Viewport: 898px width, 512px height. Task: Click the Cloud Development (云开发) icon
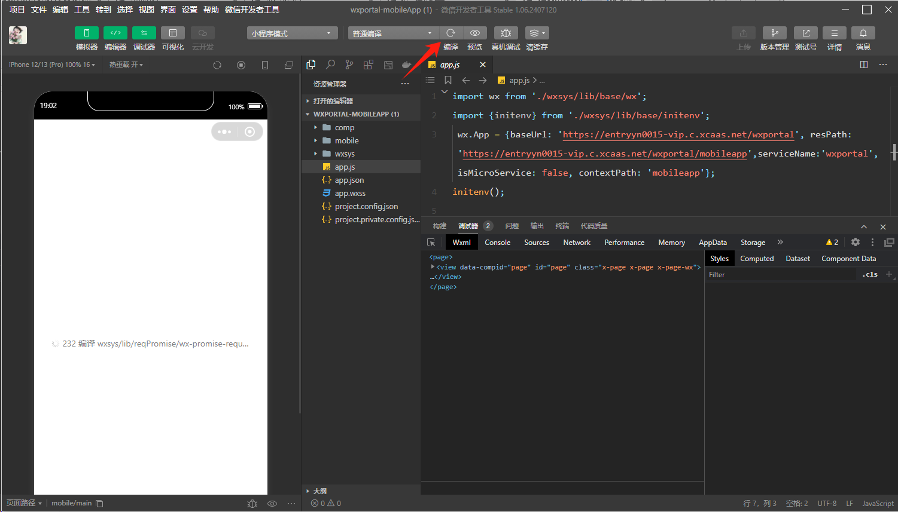click(203, 33)
